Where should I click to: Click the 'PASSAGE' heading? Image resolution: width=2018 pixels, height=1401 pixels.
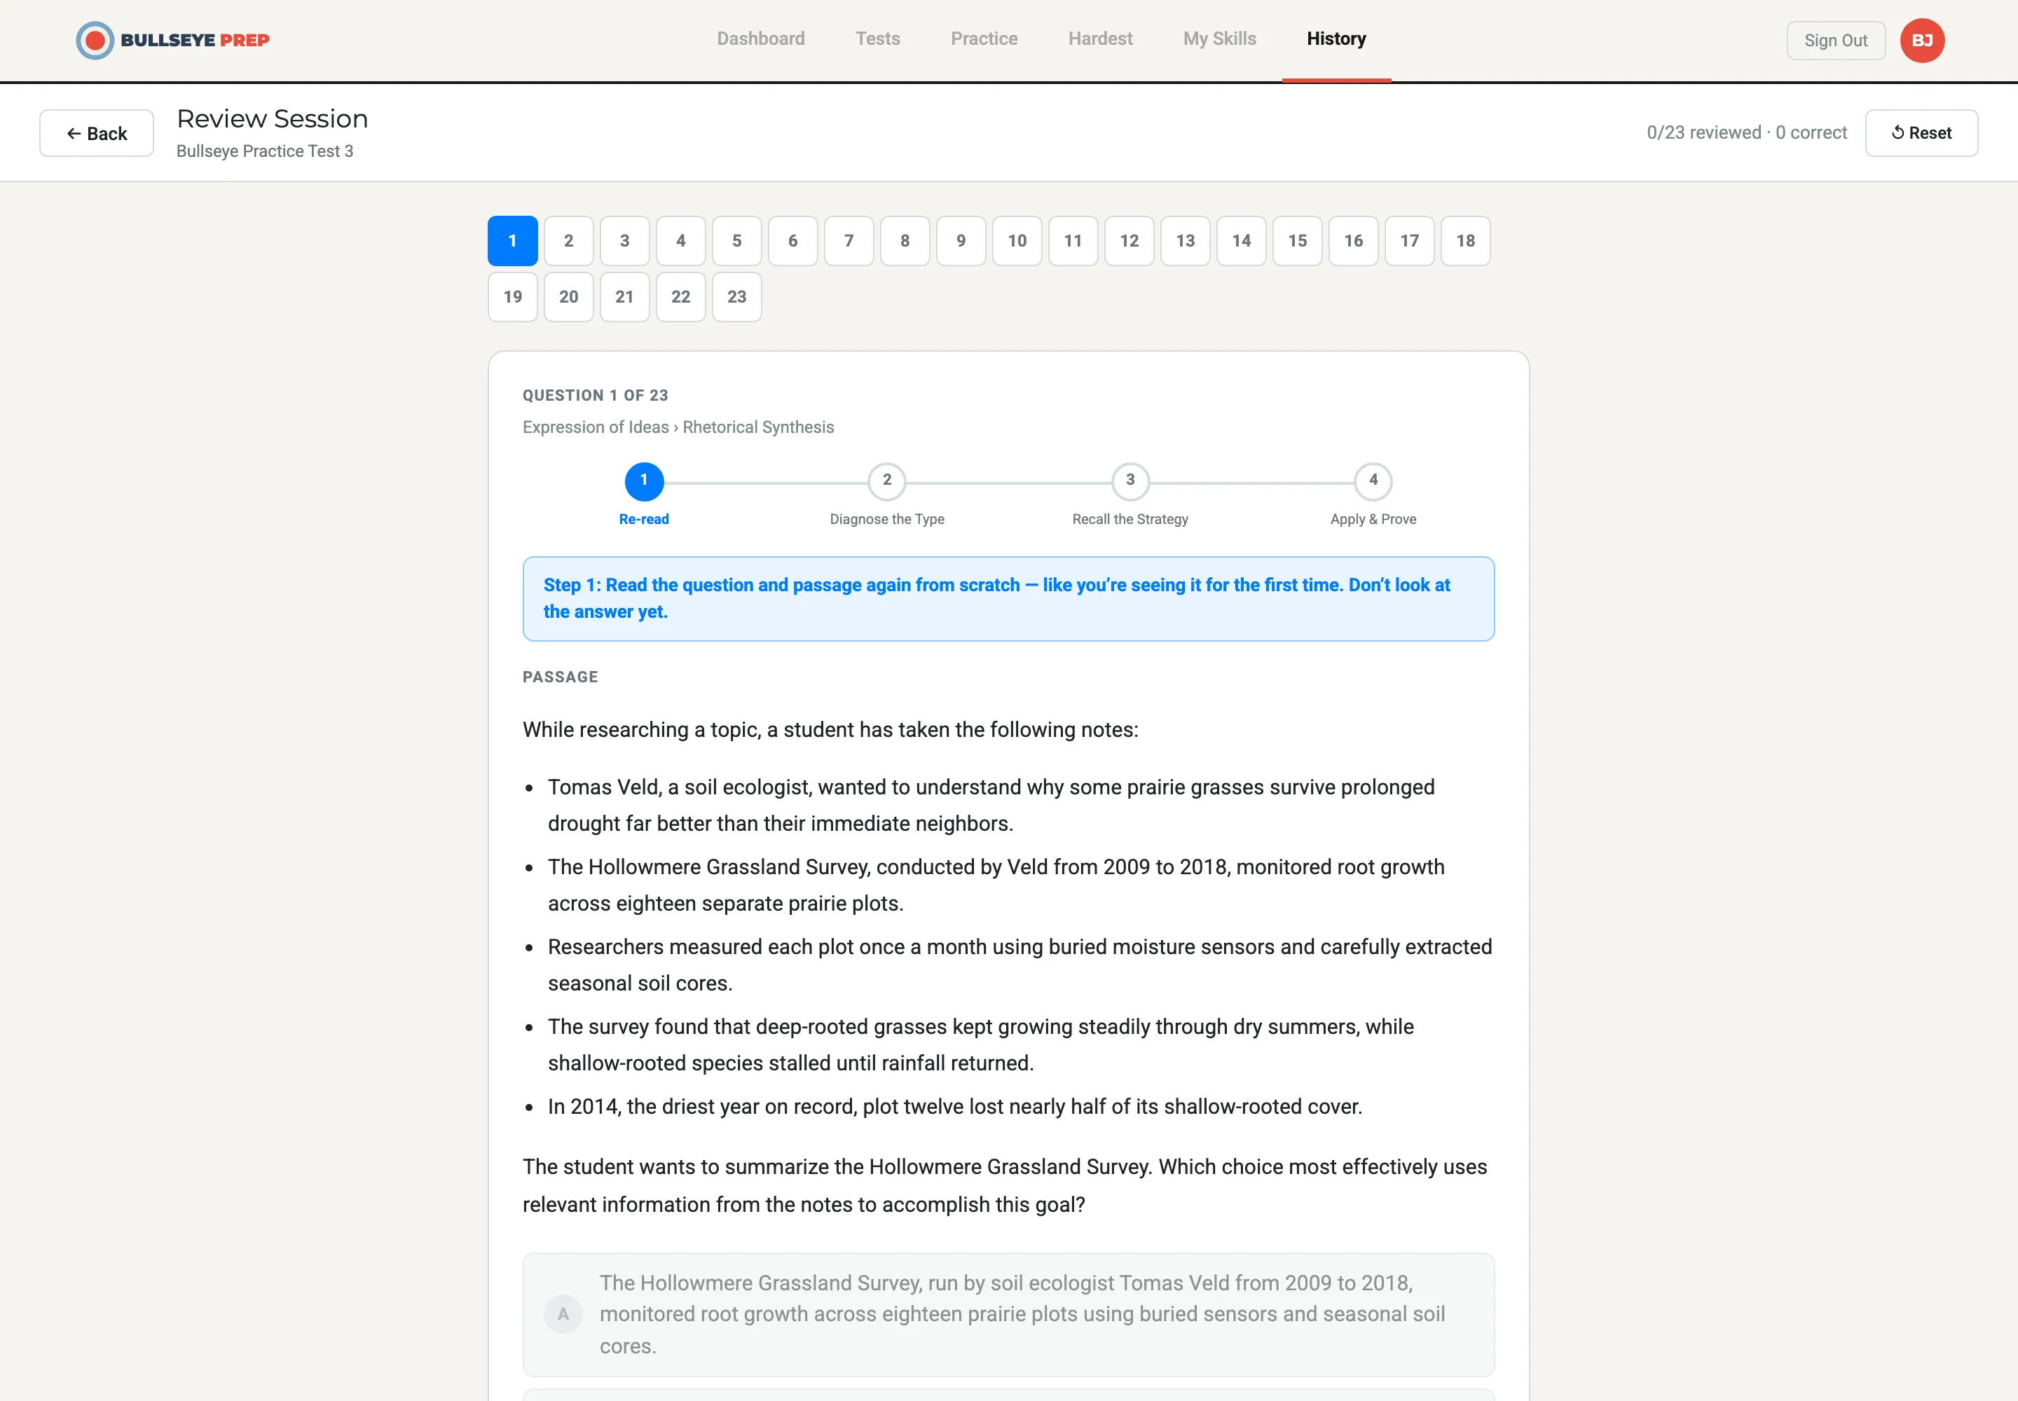click(561, 677)
